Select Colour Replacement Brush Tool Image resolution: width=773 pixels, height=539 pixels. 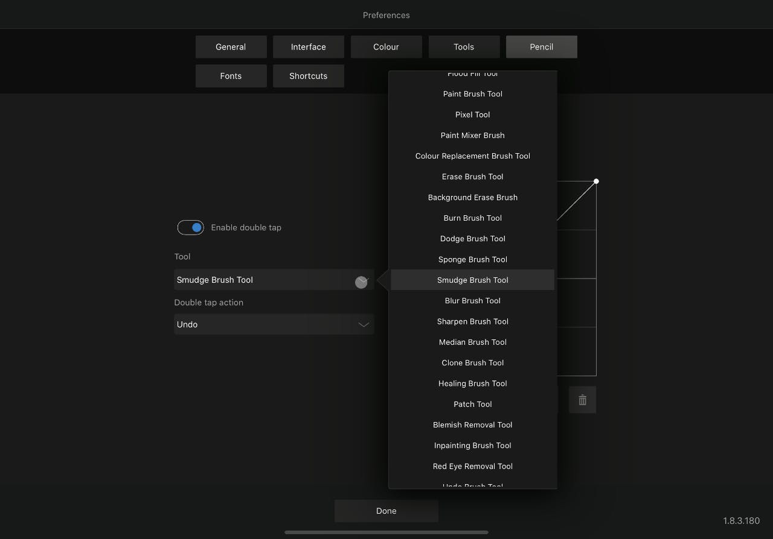472,156
